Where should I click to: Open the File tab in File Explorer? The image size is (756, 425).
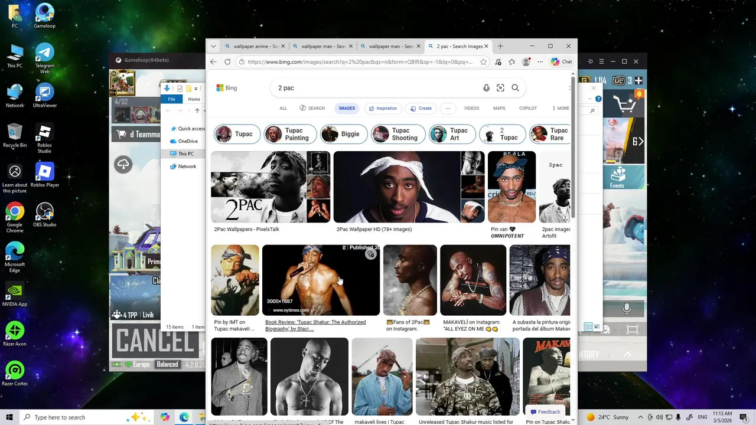[171, 99]
